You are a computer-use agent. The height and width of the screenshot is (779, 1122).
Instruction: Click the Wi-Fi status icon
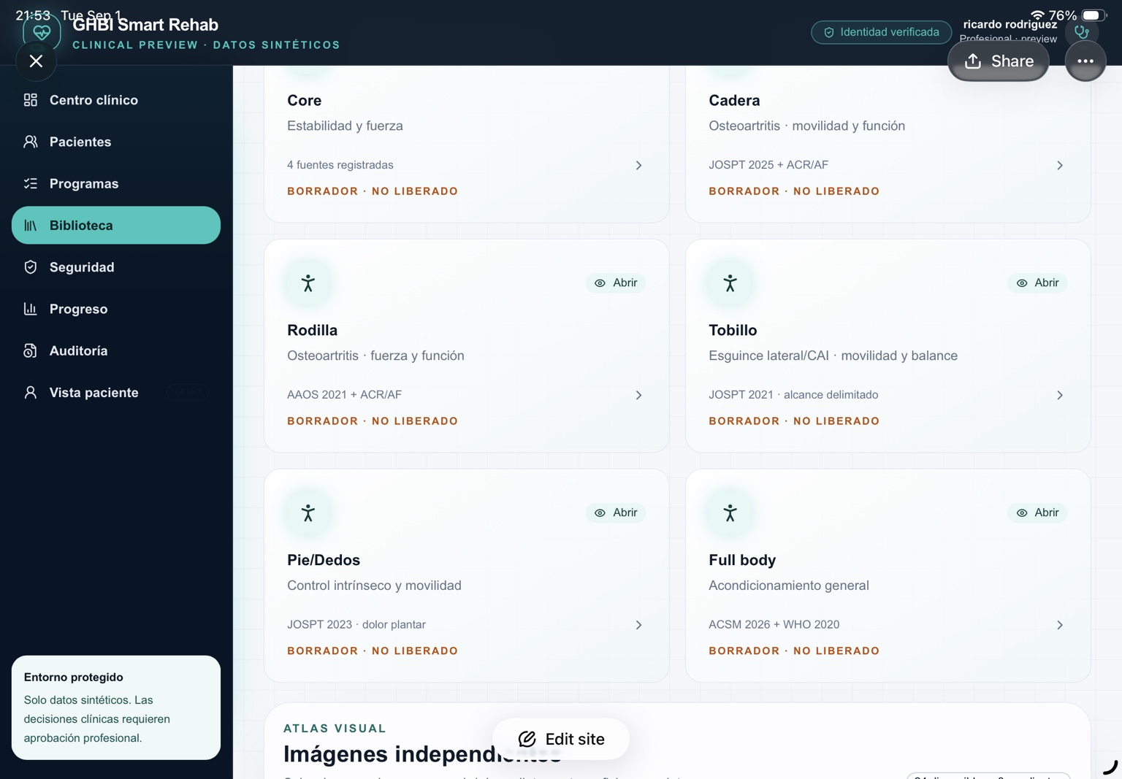coord(1037,15)
